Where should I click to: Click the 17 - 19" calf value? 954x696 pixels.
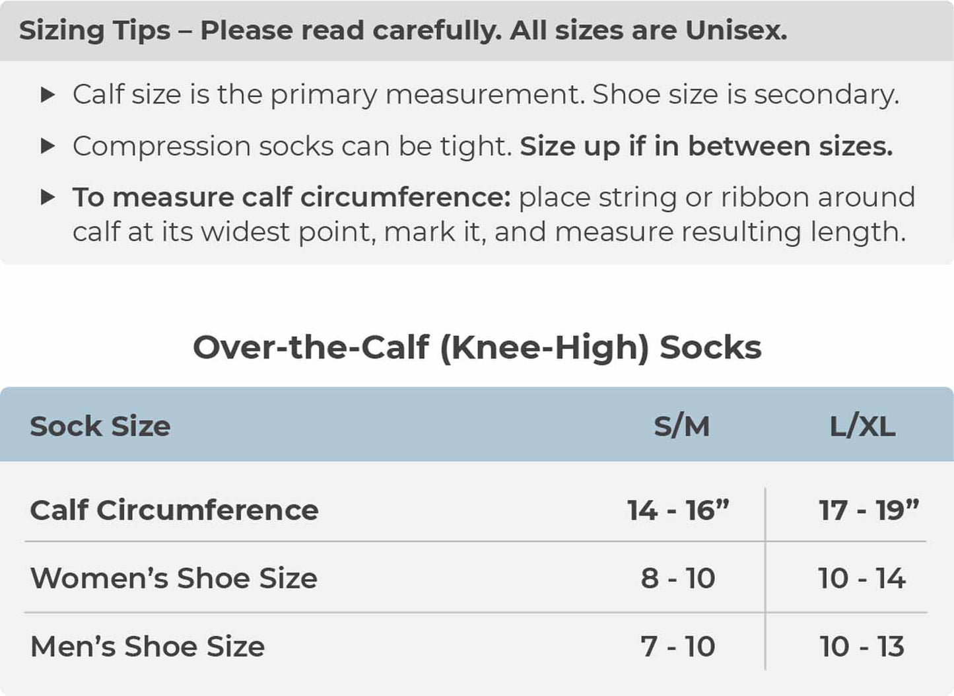click(x=868, y=510)
